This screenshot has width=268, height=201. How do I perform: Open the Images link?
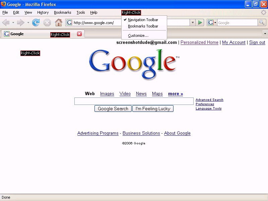[x=107, y=94]
